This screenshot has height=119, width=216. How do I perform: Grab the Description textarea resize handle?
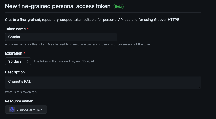point(200,88)
